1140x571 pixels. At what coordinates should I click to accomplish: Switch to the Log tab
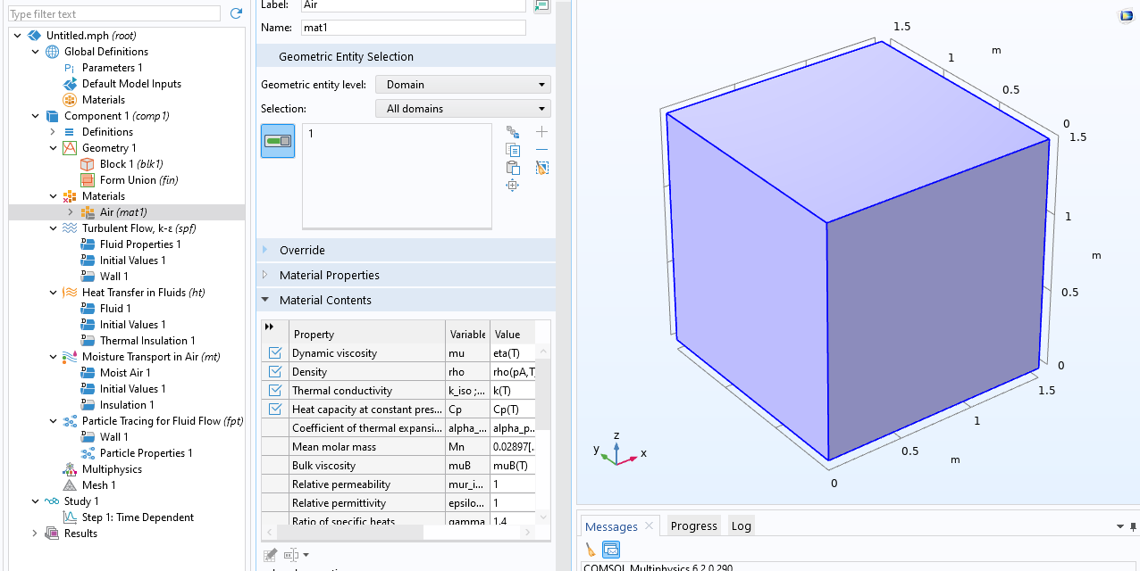742,525
